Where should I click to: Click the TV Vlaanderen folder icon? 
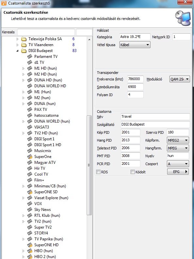(24, 45)
